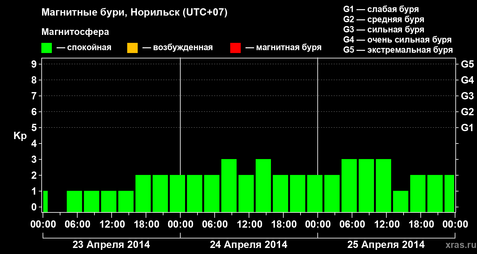Click the '— спокойная' legend label
477x254 pixels.
tap(84, 48)
